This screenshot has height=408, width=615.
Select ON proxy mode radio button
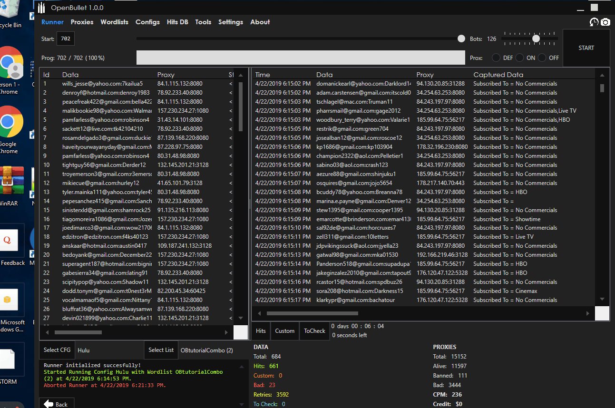pos(519,58)
